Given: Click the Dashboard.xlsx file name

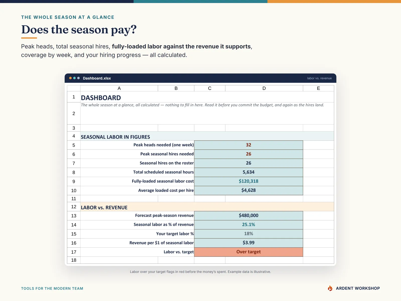Looking at the screenshot, I should click(97, 78).
